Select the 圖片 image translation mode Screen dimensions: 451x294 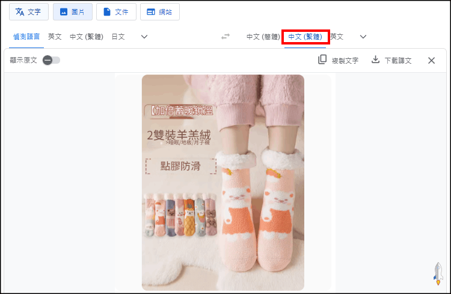(x=73, y=12)
